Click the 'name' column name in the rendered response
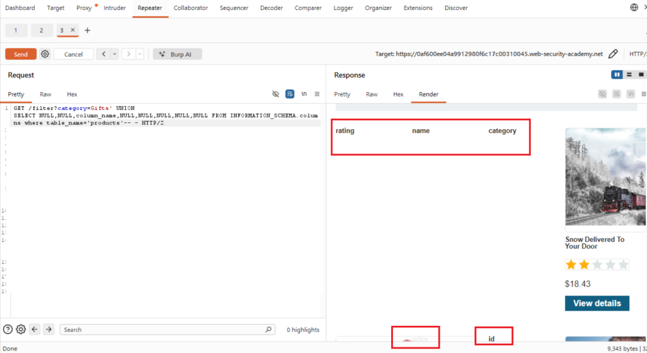Screen dimensions: 647x353 (x=421, y=131)
